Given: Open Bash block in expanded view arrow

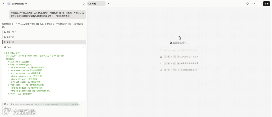Looking at the screenshot, I should pos(83,47).
